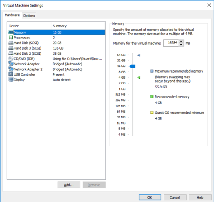Click the Hard Disk (SCSI) drive icon
Screen dimensions: 214x202
pyautogui.click(x=11, y=43)
